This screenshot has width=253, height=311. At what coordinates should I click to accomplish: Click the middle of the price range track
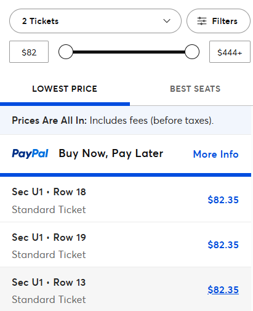[129, 52]
